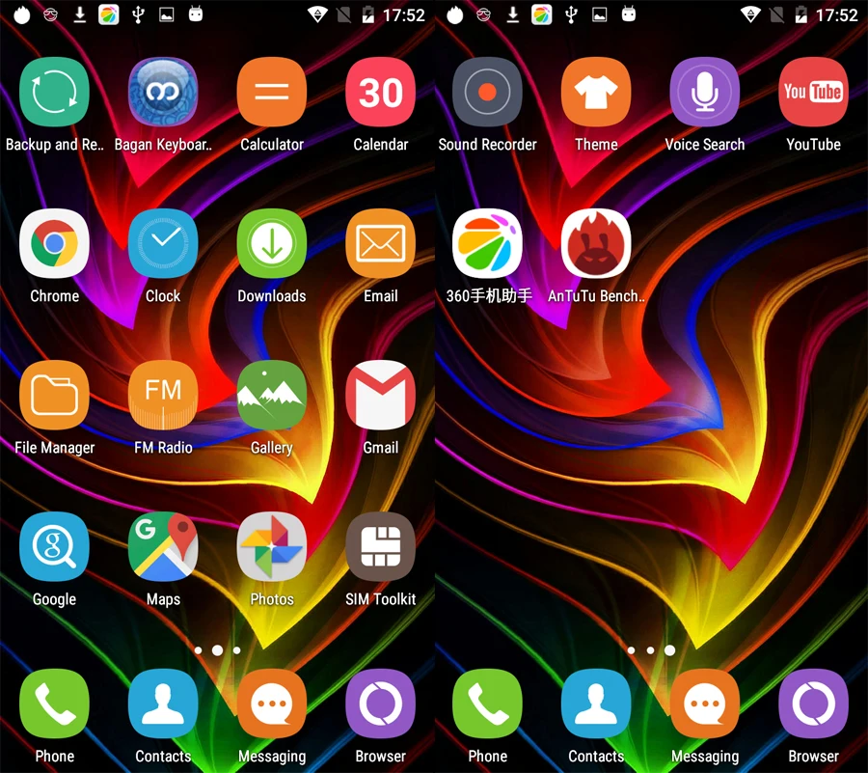Open Contacts in the left screen dock
The image size is (868, 773).
click(x=163, y=704)
